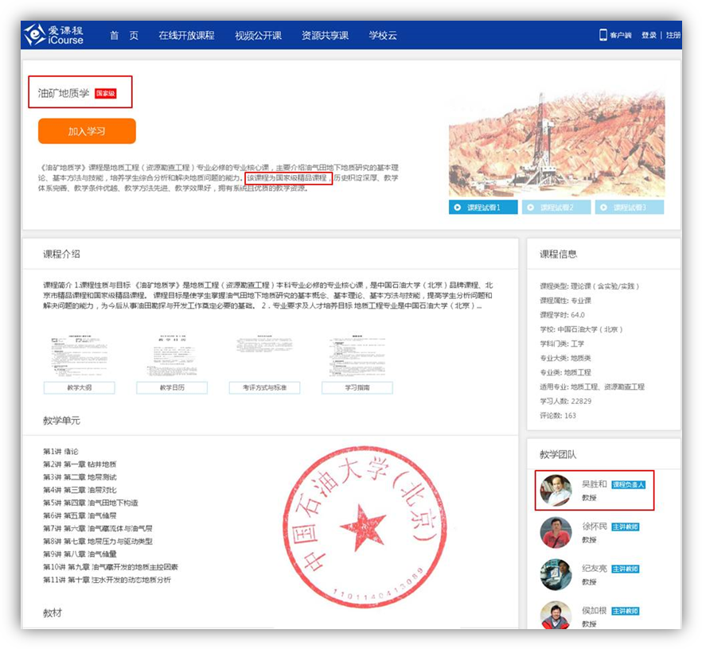Click the iCourse logo in header
This screenshot has height=649, width=702.
(x=54, y=35)
